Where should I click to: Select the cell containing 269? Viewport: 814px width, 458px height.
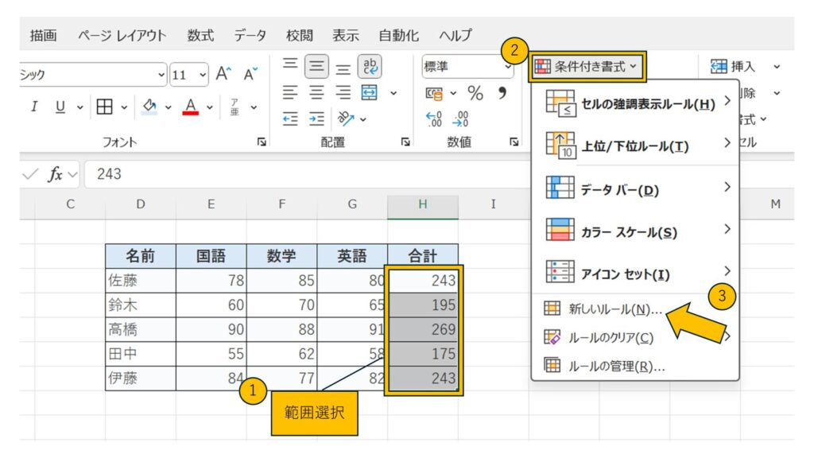423,329
